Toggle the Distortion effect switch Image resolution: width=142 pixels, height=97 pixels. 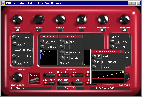pos(63,83)
